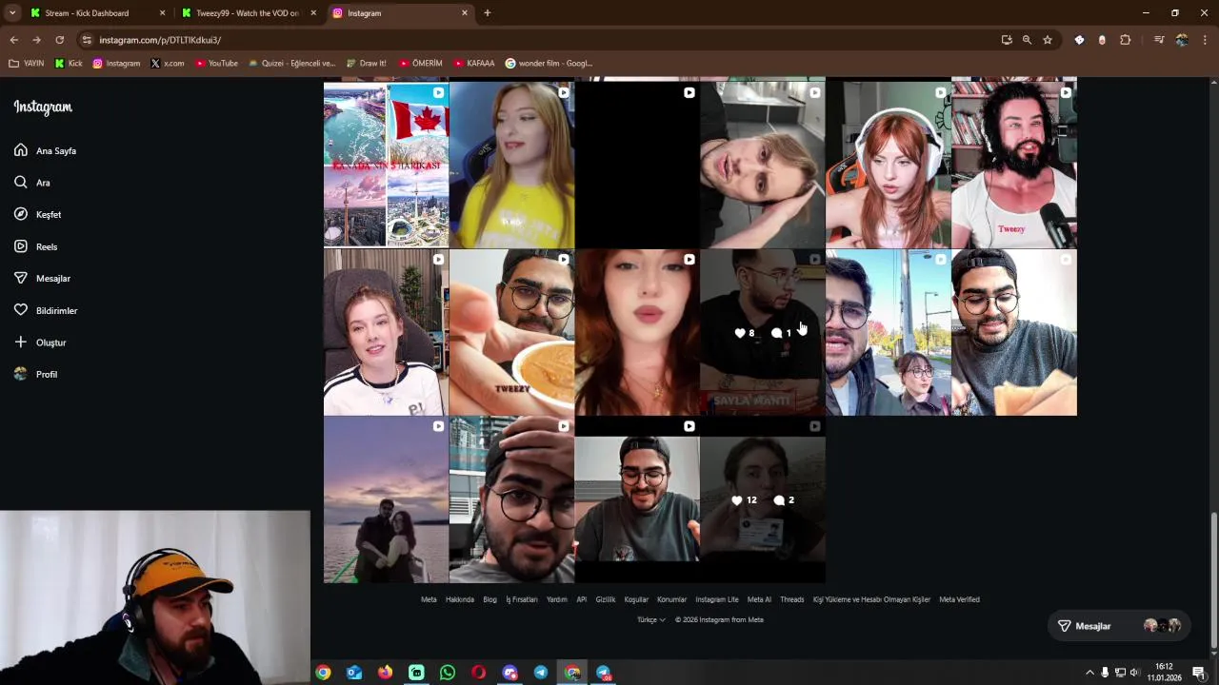1219x685 pixels.
Task: Open the reel showing 8 likes
Action: click(763, 332)
